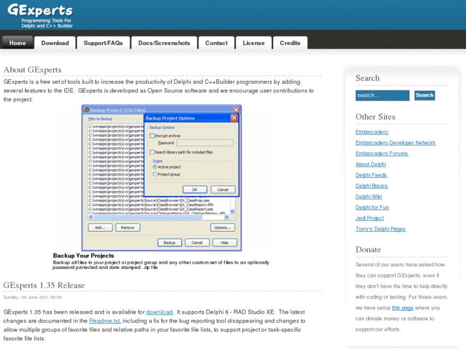Open the Credits tab
Screen dimensions: 466x349
[x=290, y=43]
